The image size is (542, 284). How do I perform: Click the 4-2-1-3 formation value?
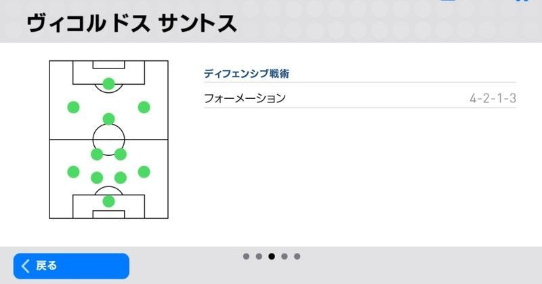493,98
